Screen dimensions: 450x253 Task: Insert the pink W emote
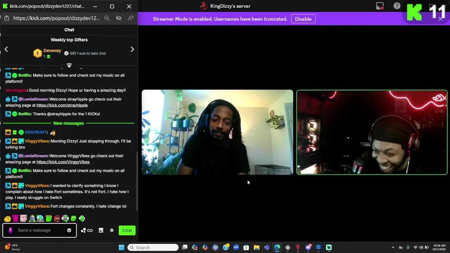coord(15,219)
